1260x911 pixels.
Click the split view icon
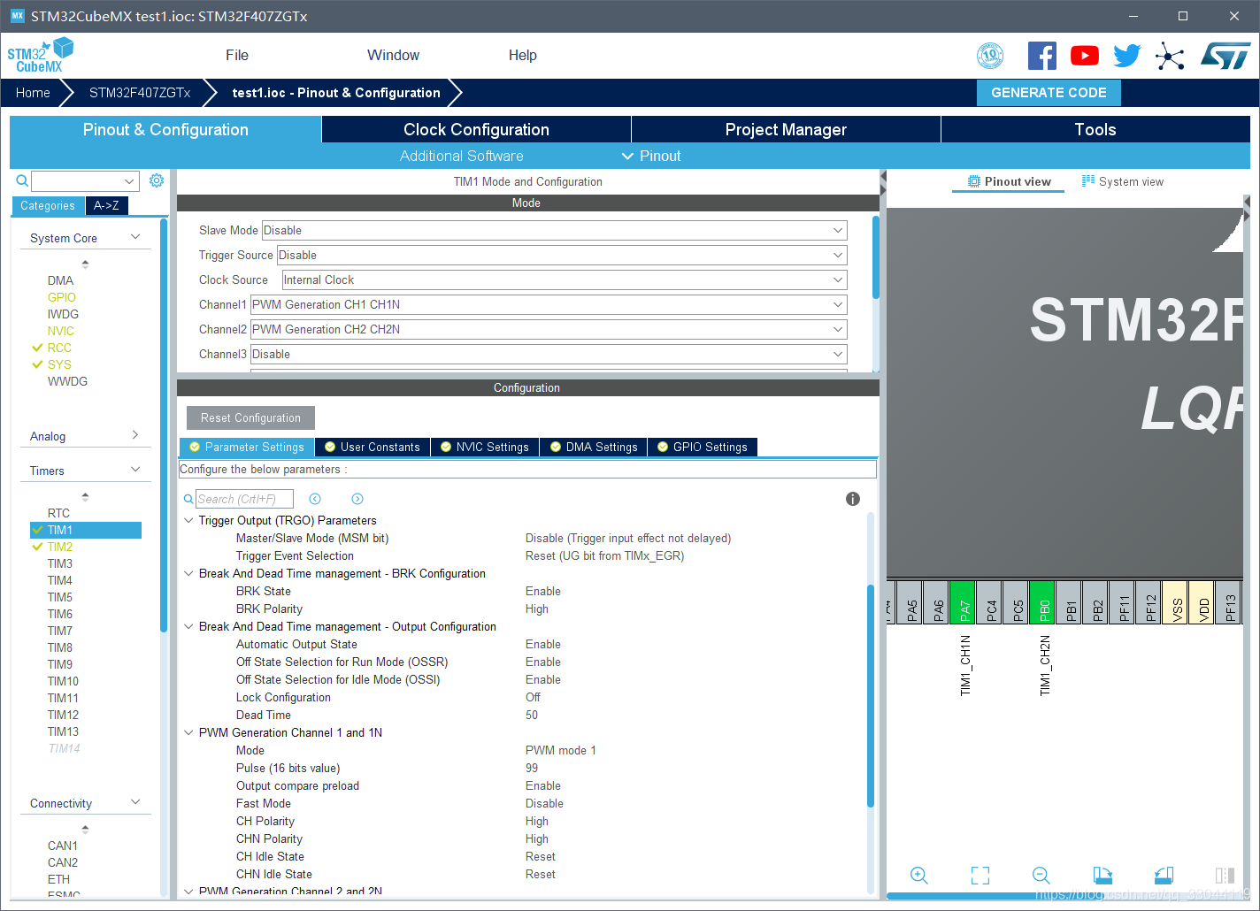click(x=1225, y=876)
